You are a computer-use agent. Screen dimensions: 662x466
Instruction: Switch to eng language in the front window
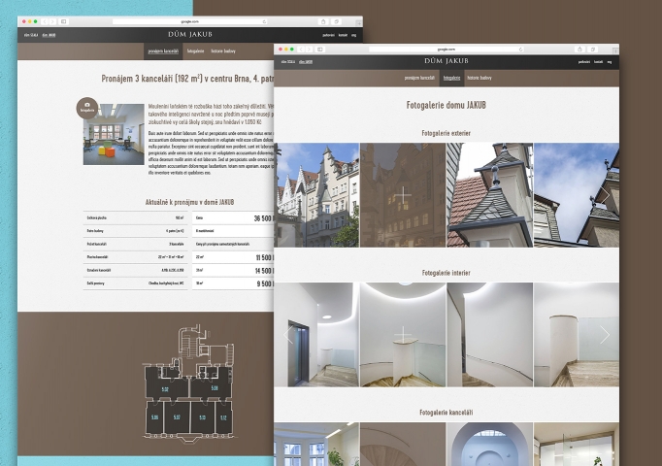click(x=610, y=62)
